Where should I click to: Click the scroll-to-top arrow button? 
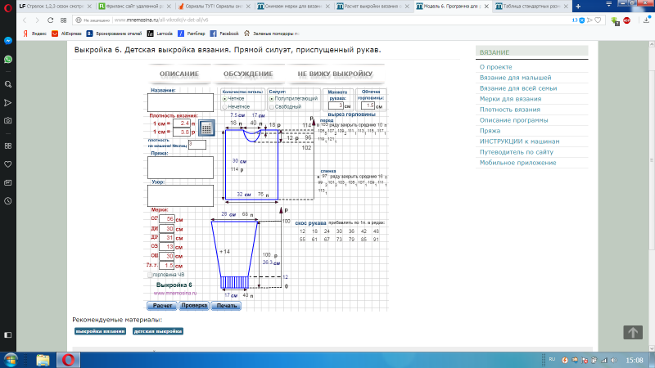click(632, 332)
